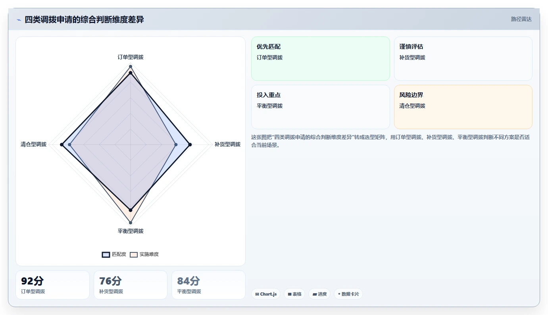Click the 订单型调拨 radar axis label
Viewport: 548px width, 315px height.
(131, 57)
